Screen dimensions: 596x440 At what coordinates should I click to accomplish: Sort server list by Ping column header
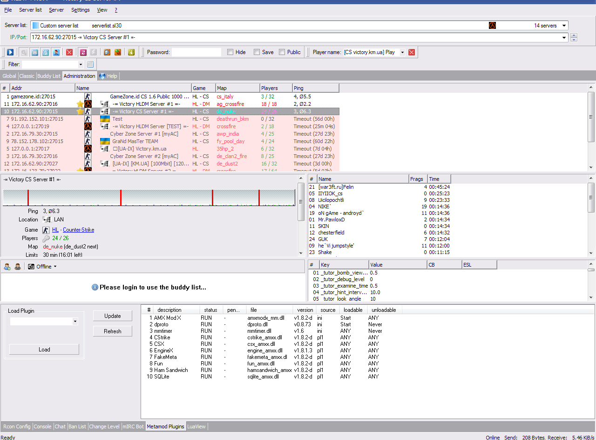(x=316, y=88)
